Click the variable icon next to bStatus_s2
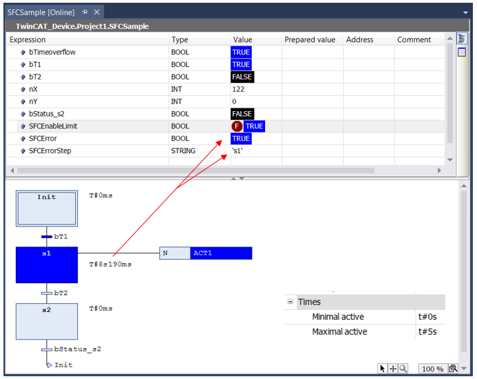Image resolution: width=477 pixels, height=379 pixels. click(x=23, y=114)
